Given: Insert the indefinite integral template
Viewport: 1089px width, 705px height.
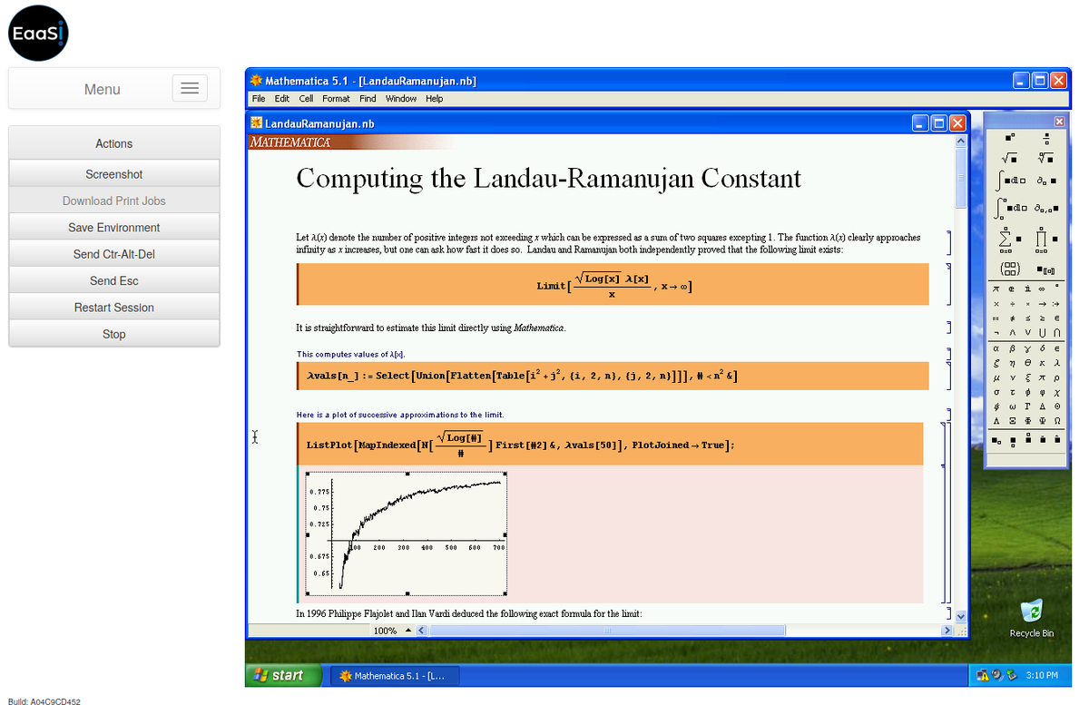Looking at the screenshot, I should pyautogui.click(x=1010, y=181).
